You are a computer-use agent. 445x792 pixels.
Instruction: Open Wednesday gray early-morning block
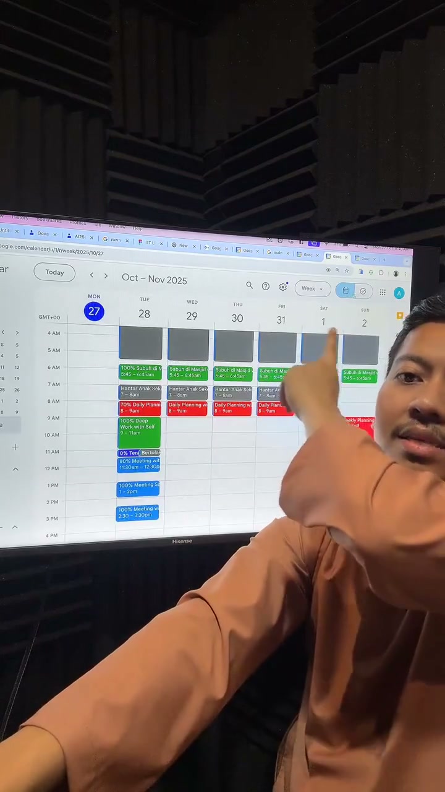click(x=189, y=345)
